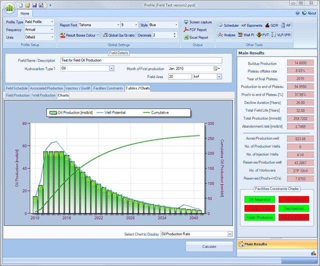320x266 pixels.
Task: Open the About dialog
Action: pyautogui.click(x=309, y=13)
